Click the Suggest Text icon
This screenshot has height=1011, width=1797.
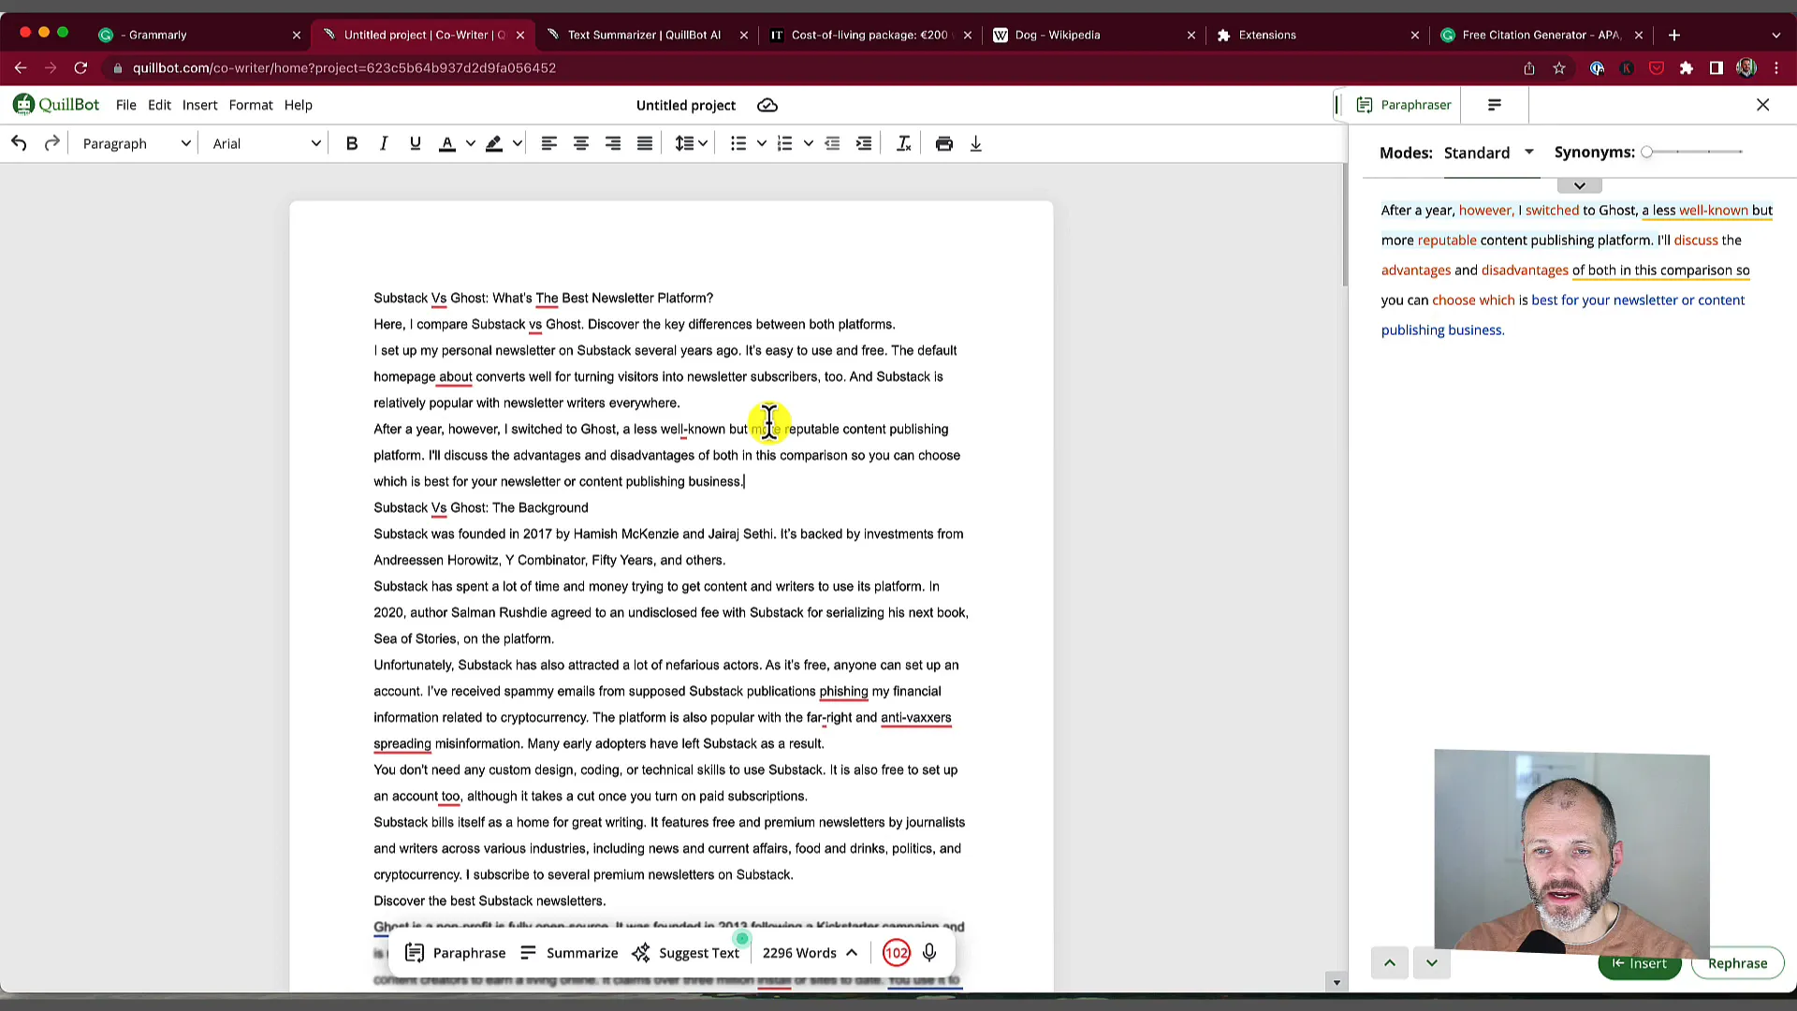642,952
